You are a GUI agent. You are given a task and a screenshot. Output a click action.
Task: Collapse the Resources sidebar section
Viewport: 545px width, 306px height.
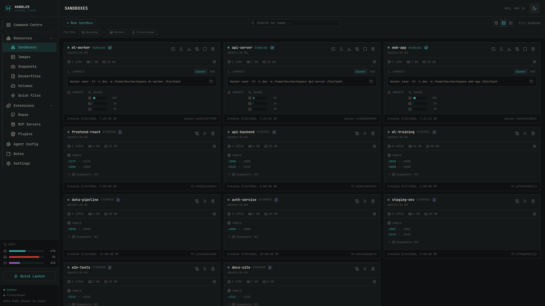coord(29,38)
